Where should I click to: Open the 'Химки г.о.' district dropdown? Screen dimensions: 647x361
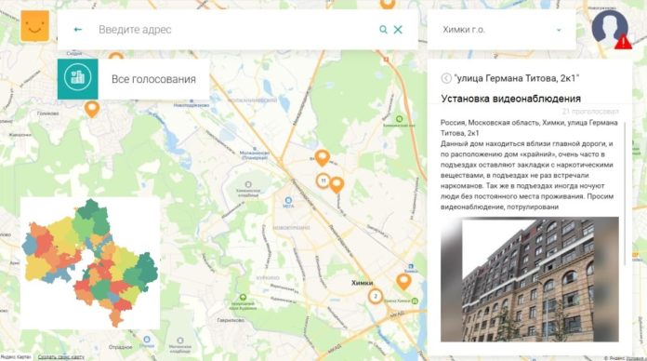pos(501,30)
